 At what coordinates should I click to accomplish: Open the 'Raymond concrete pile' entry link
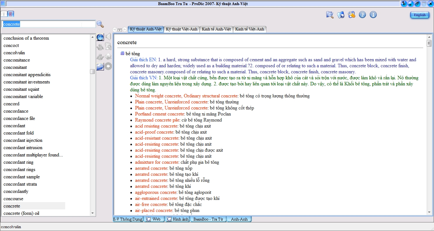157,120
